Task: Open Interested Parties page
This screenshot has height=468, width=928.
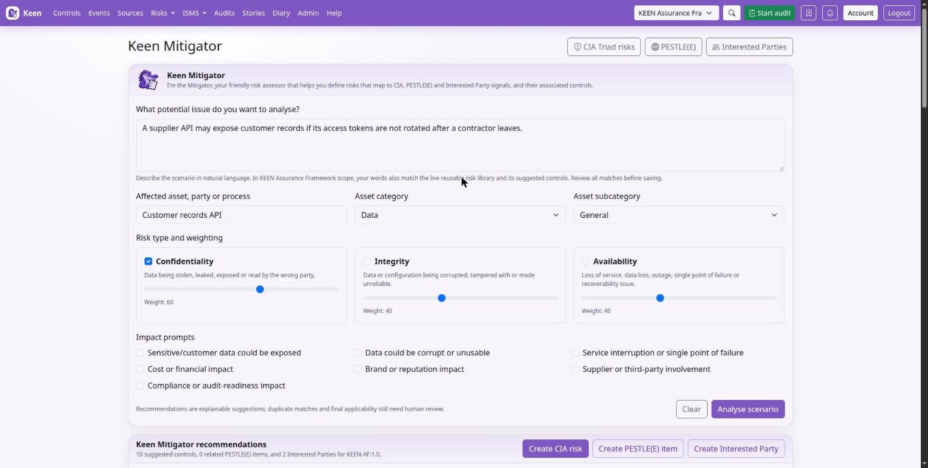Action: [749, 47]
